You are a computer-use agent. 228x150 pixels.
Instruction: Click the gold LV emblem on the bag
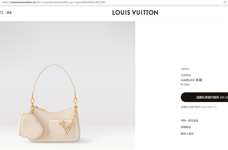point(68,132)
